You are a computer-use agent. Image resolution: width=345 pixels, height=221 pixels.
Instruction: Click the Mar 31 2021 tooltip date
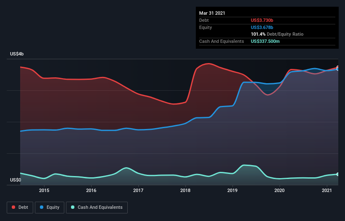[x=212, y=13]
